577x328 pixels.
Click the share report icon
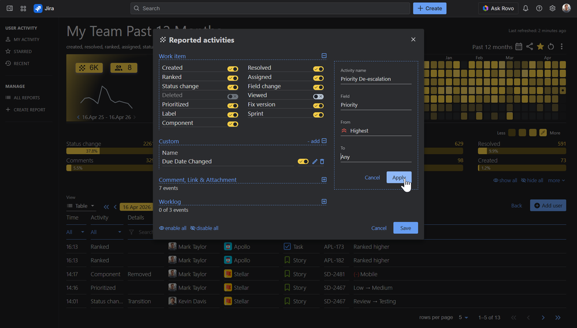point(530,47)
